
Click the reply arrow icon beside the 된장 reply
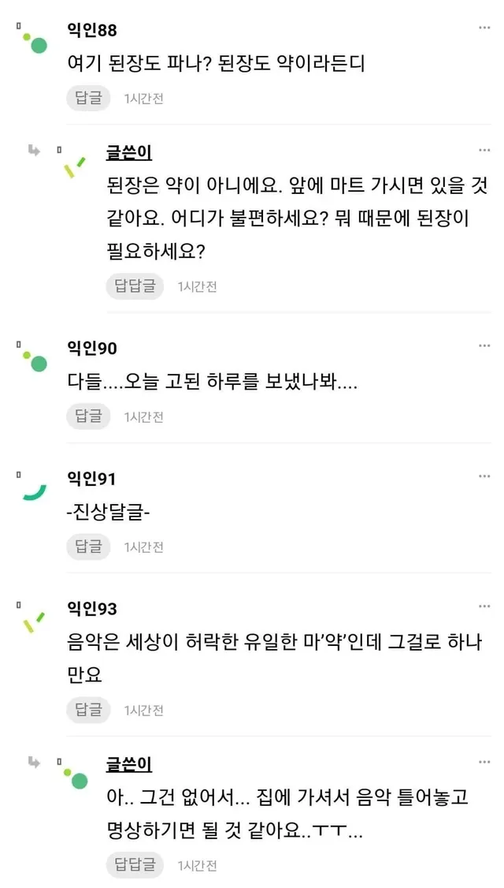[x=34, y=150]
